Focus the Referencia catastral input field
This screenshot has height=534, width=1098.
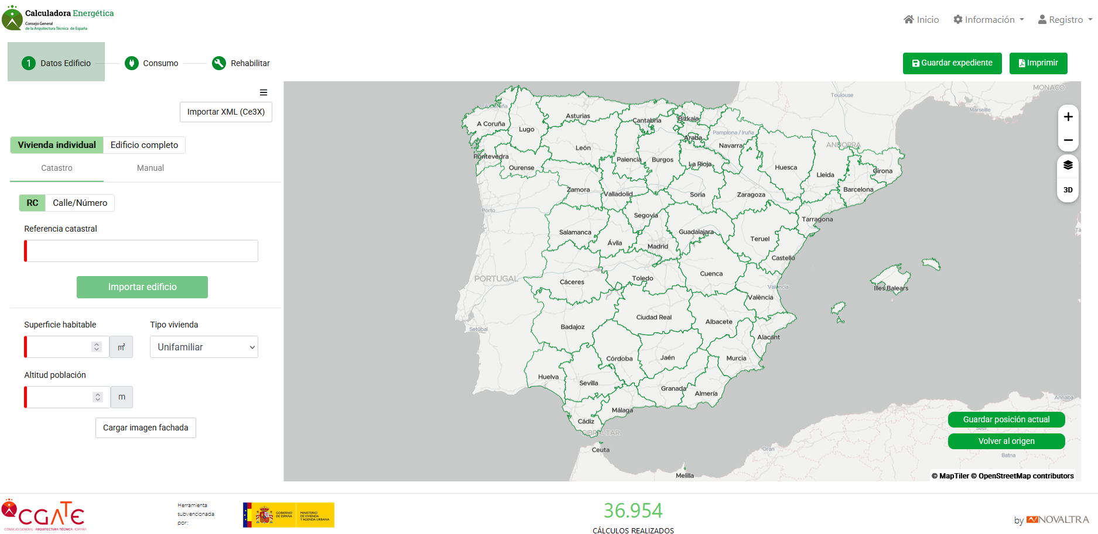click(x=141, y=251)
